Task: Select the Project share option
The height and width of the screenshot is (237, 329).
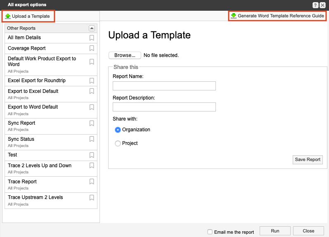Action: tap(118, 144)
